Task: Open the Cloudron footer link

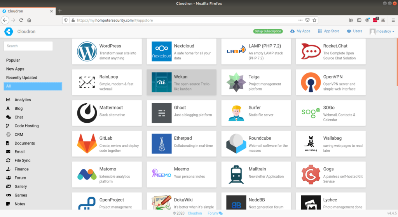Action: [x=195, y=213]
